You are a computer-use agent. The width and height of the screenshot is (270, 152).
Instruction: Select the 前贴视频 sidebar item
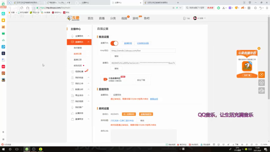pos(78,66)
